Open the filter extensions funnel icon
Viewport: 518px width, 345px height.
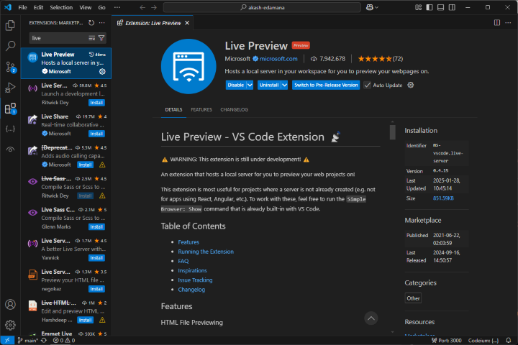point(101,38)
